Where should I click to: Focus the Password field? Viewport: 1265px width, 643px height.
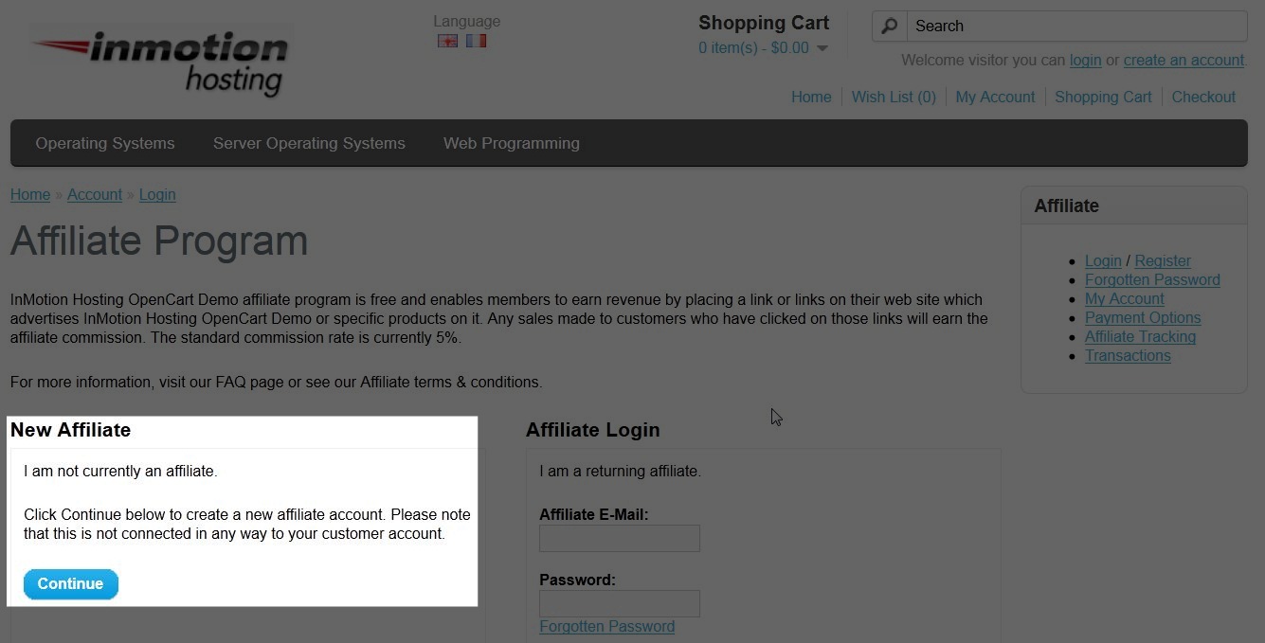[x=620, y=603]
